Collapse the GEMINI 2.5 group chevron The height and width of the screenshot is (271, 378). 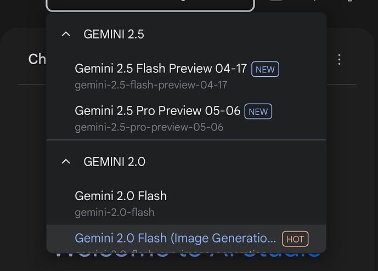[x=66, y=34]
